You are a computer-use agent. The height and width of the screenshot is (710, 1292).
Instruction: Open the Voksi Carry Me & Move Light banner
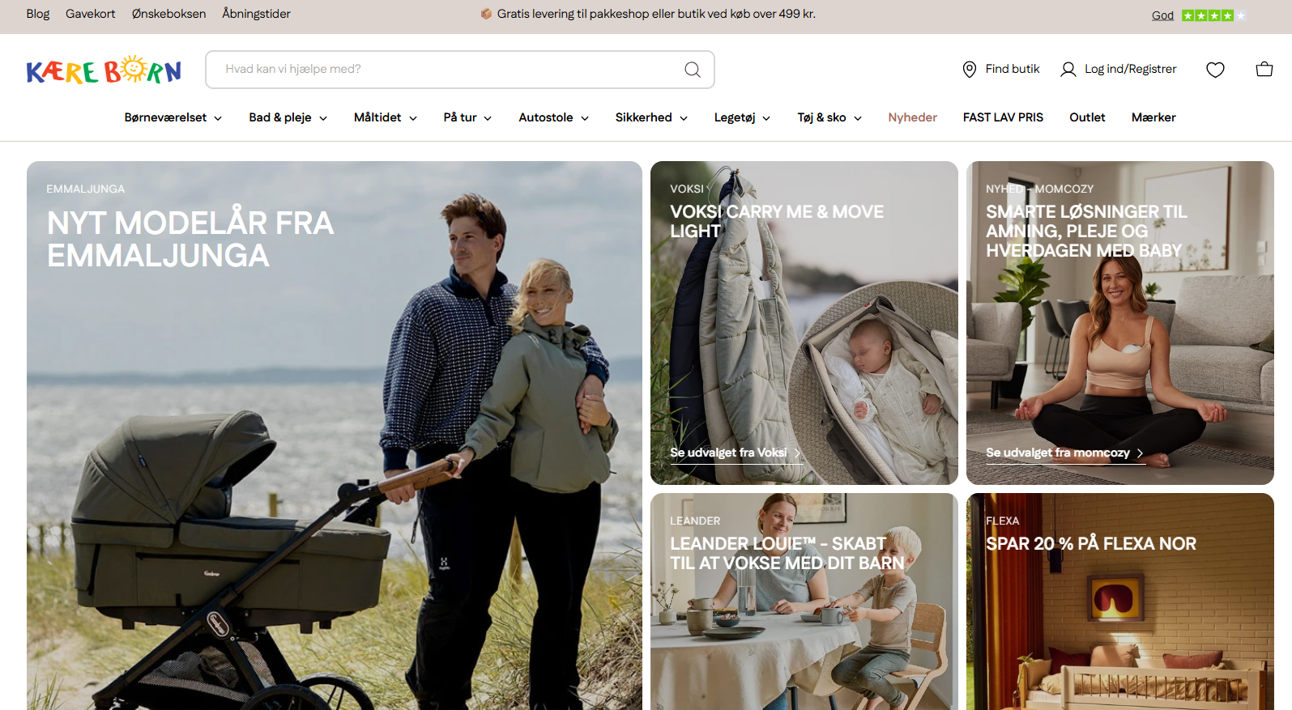coord(804,323)
